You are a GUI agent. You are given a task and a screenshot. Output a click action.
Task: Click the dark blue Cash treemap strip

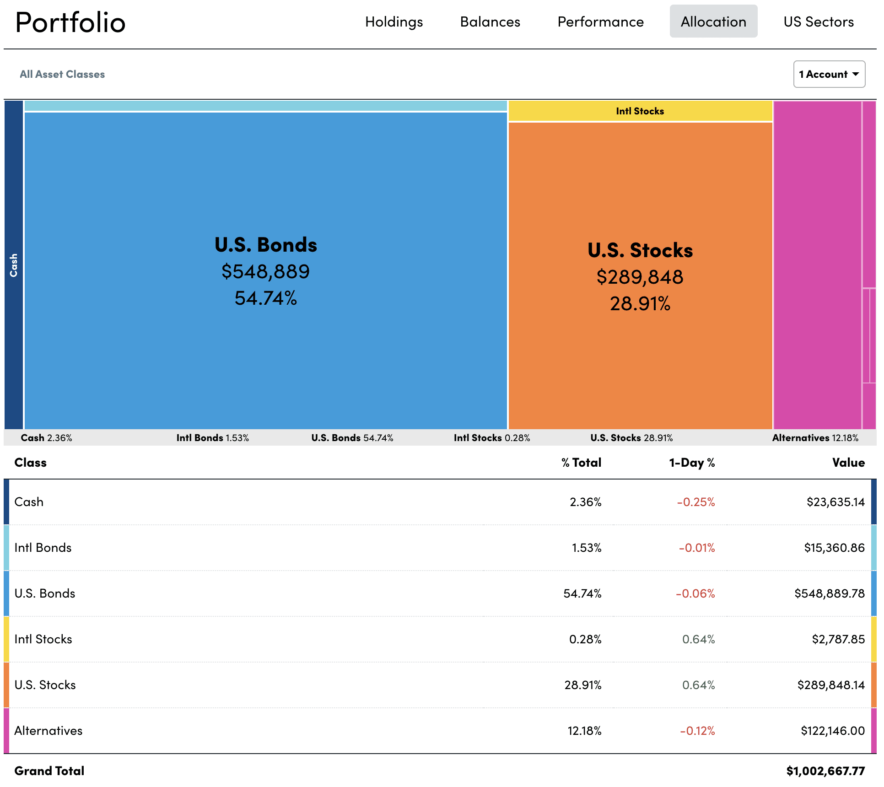14,265
